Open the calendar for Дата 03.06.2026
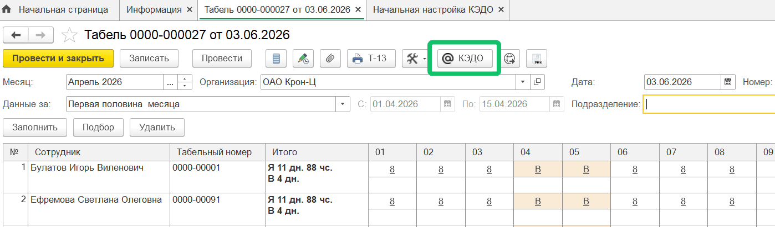Screen dimensions: 775x227 click(x=728, y=82)
